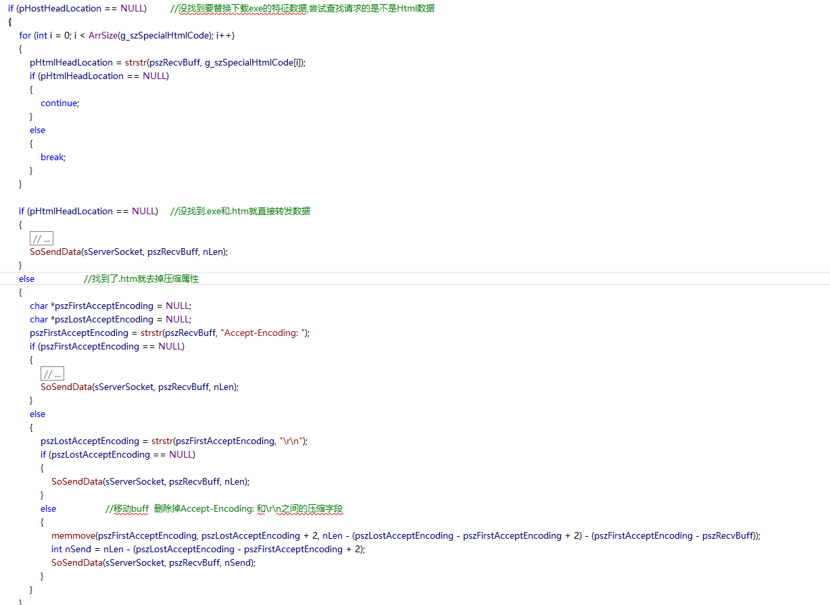
Task: Click the "Accept-Encoding: " string literal
Action: [x=264, y=333]
